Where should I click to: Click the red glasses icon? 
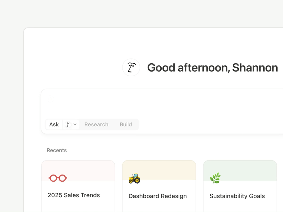coord(58,178)
